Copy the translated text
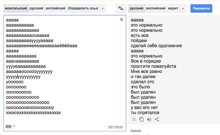 (141, 120)
